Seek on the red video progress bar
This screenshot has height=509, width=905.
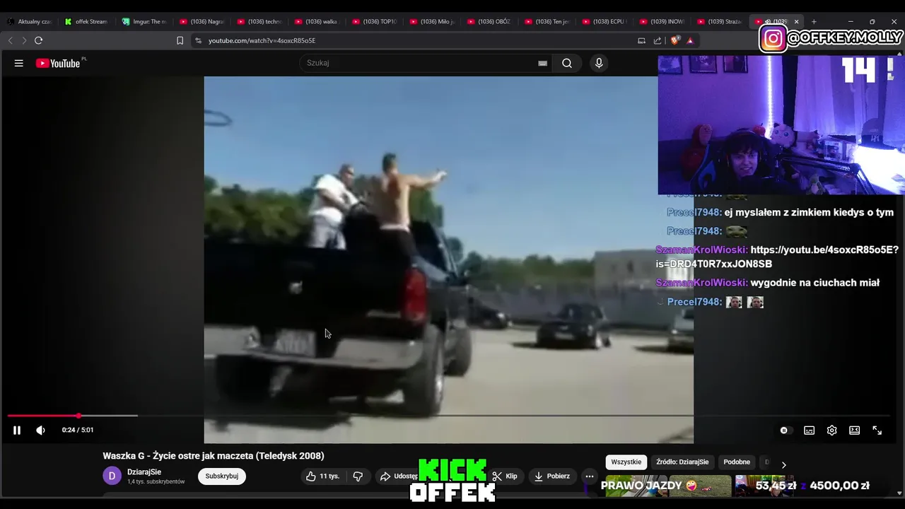[x=448, y=416]
